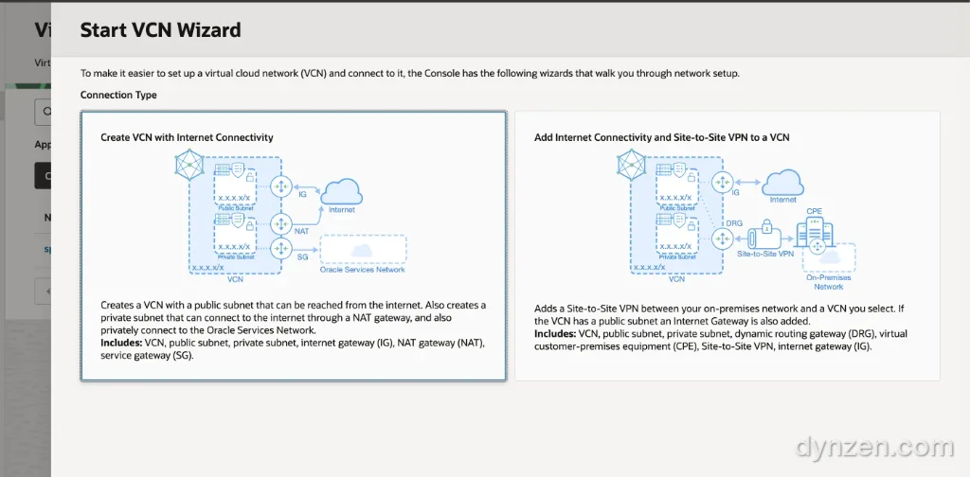The width and height of the screenshot is (970, 477).
Task: Click the IG gateway icon in left diagram
Action: [281, 185]
